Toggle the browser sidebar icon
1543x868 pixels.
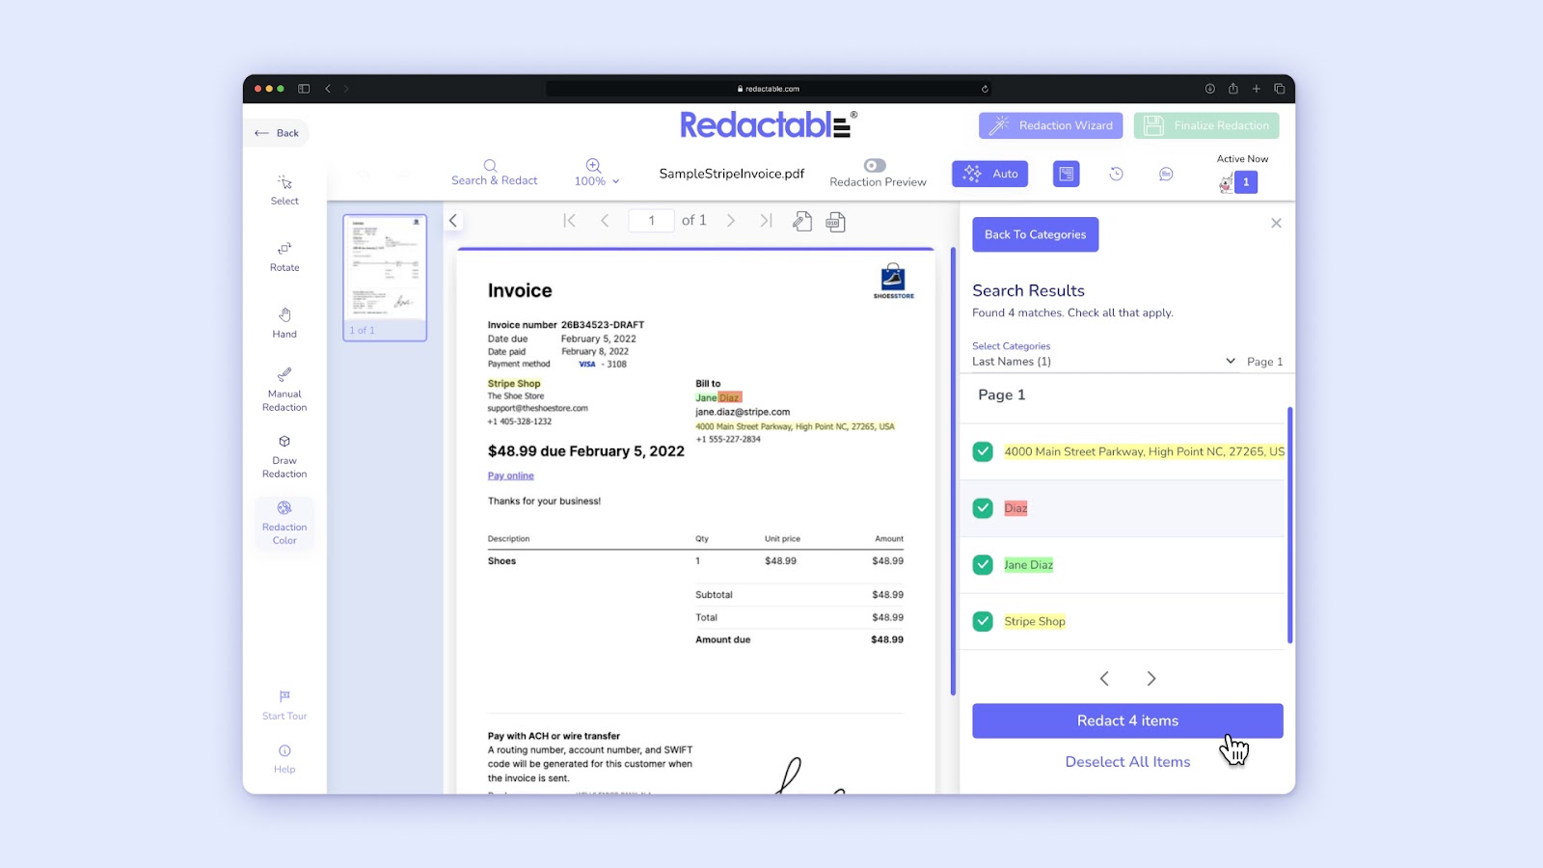(304, 89)
